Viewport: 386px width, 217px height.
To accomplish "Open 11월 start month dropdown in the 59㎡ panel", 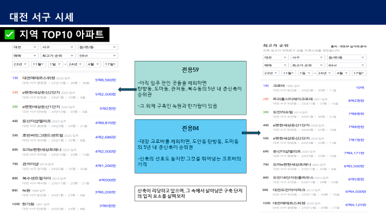I will tap(39, 64).
